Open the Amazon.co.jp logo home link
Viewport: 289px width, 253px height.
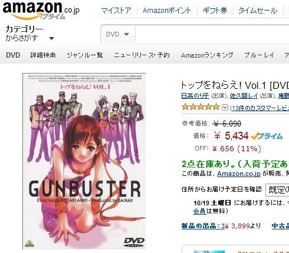click(x=41, y=10)
